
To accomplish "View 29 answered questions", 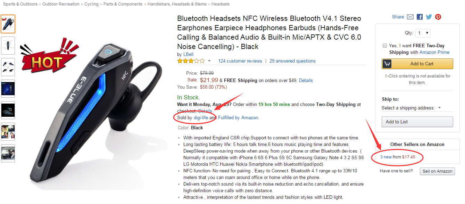I will [292, 61].
